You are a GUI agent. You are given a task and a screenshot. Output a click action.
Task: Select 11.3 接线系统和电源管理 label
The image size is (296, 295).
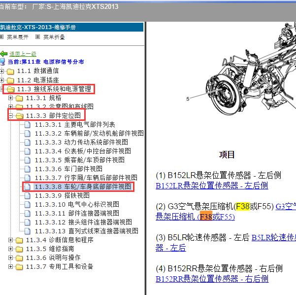coord(54,89)
